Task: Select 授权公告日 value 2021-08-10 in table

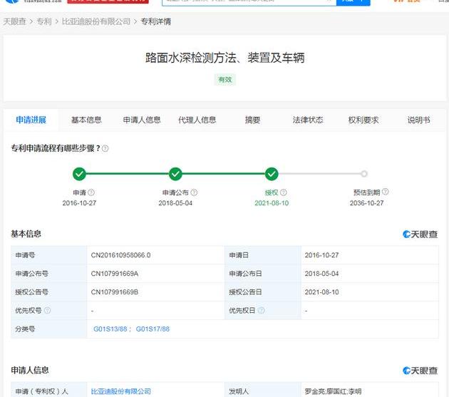Action: pyautogui.click(x=321, y=292)
